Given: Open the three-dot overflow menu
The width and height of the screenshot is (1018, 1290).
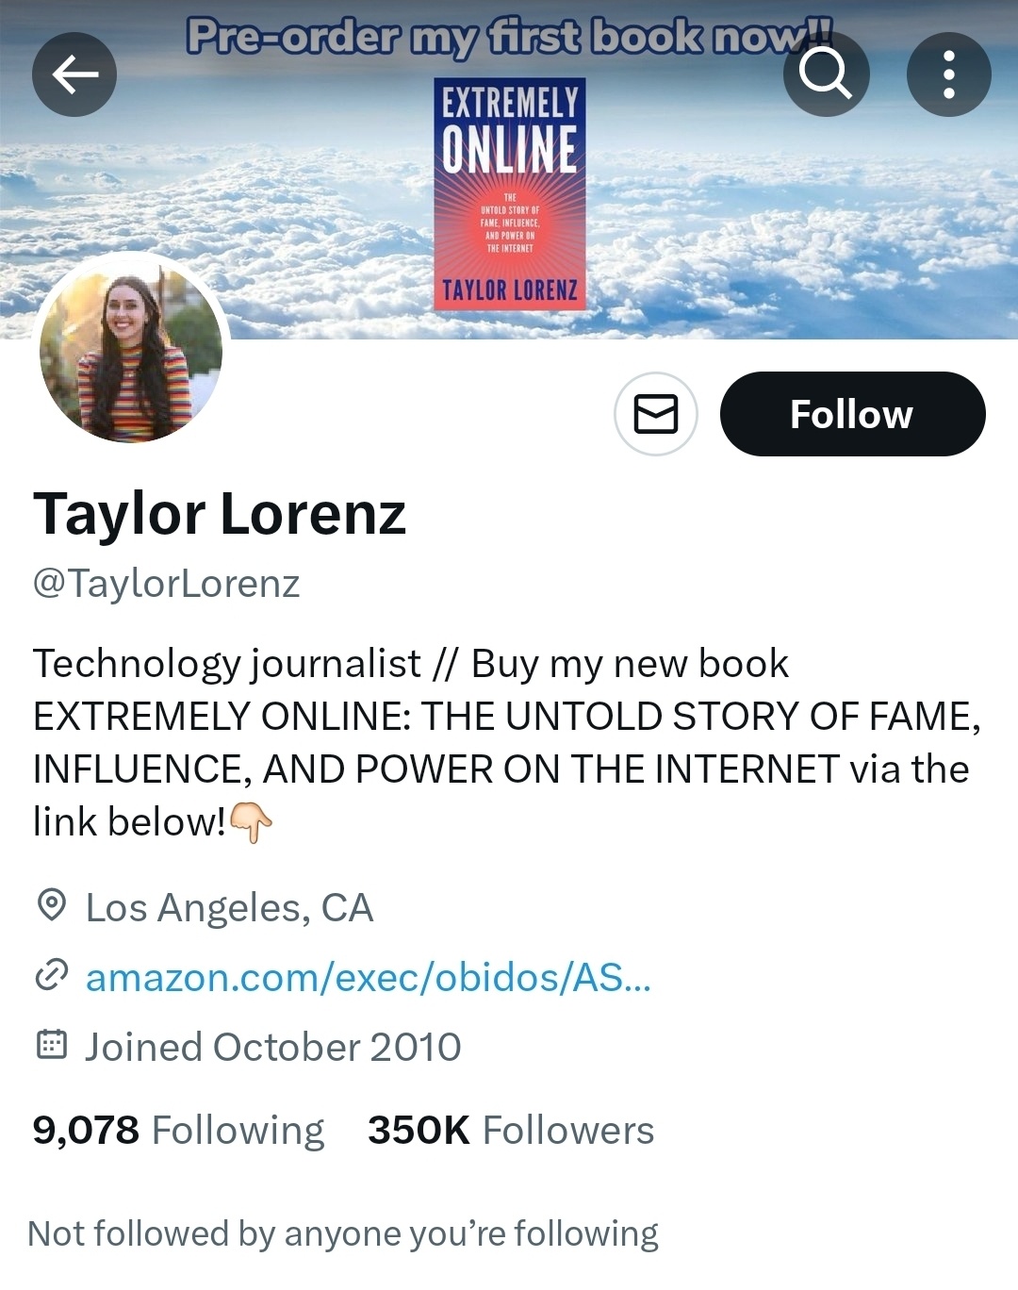Looking at the screenshot, I should tap(948, 74).
